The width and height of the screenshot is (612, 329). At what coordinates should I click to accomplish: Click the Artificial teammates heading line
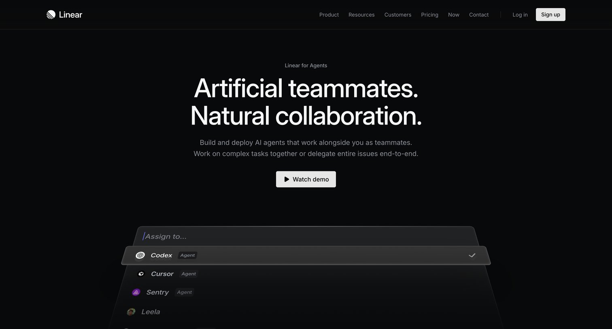pos(306,88)
